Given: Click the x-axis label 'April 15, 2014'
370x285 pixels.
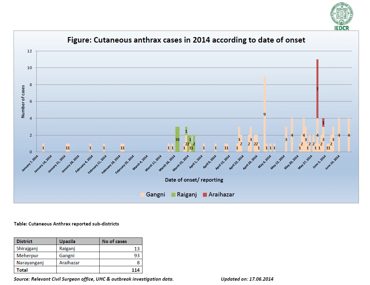Looking at the screenshot, I should coord(222,163).
